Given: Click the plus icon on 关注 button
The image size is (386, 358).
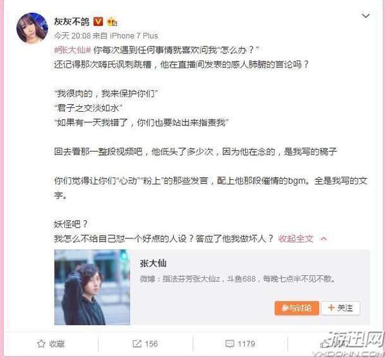Looking at the screenshot, I should (x=331, y=308).
